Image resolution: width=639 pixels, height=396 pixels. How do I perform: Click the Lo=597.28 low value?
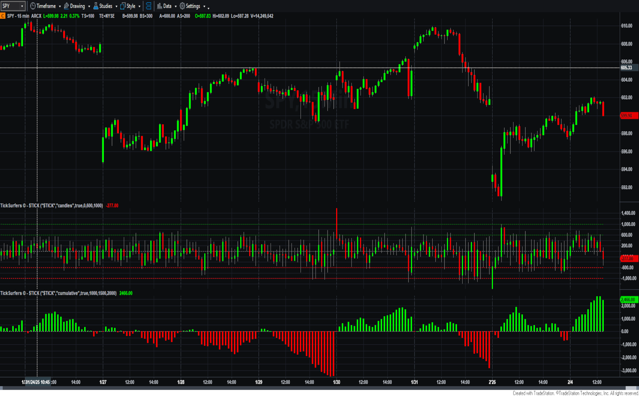[x=240, y=16]
